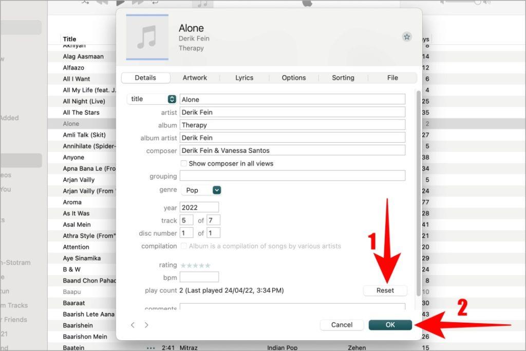Open the File tab
The width and height of the screenshot is (526, 351).
392,77
